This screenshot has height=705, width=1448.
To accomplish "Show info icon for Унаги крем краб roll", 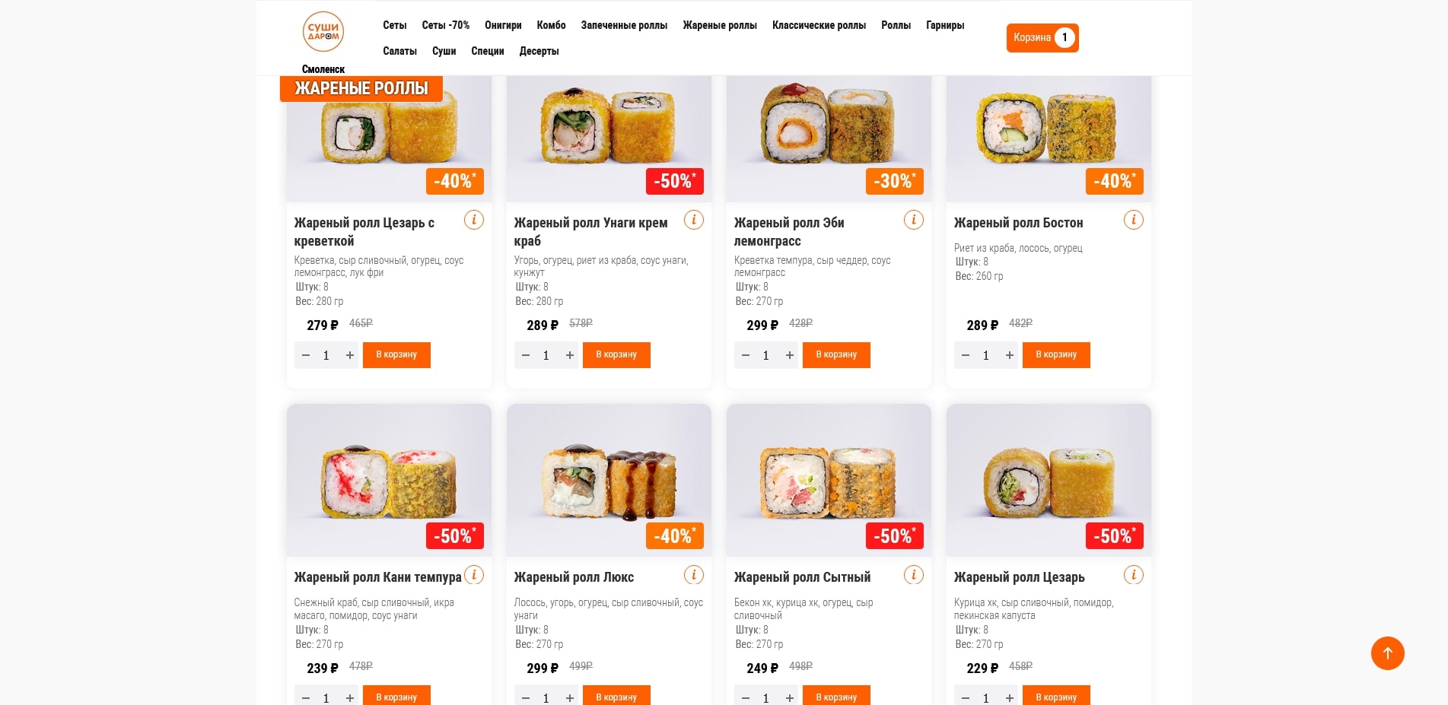I will (x=693, y=221).
